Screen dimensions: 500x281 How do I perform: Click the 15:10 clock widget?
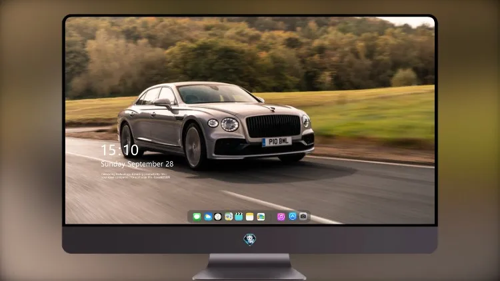[x=119, y=150]
